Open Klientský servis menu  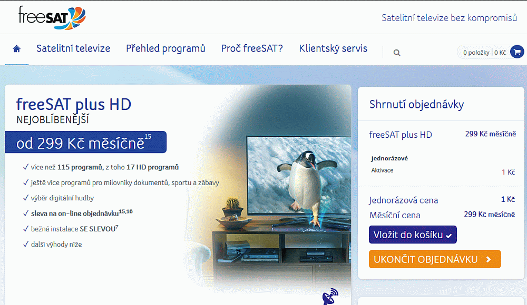click(333, 49)
